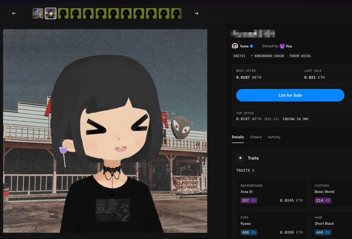Click the 444 8% rarity badge
Viewport: 352px width, 239px height.
[x=323, y=232]
